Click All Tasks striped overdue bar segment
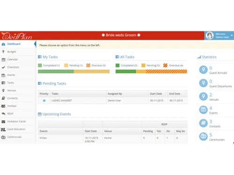234x175 pixels. (167, 71)
